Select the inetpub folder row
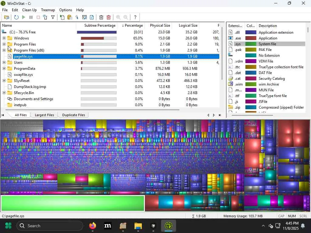Screen dimensions: 311x233 [110, 105]
